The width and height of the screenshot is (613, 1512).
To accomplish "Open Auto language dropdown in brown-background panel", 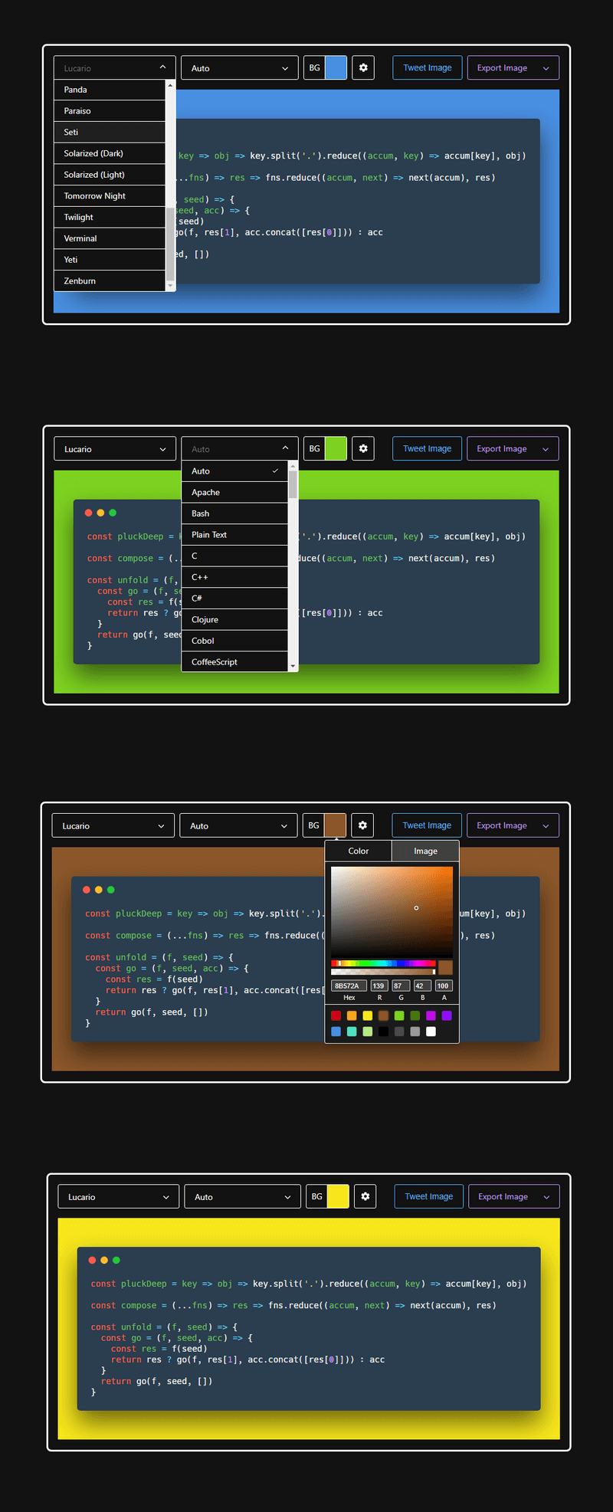I will (x=238, y=825).
